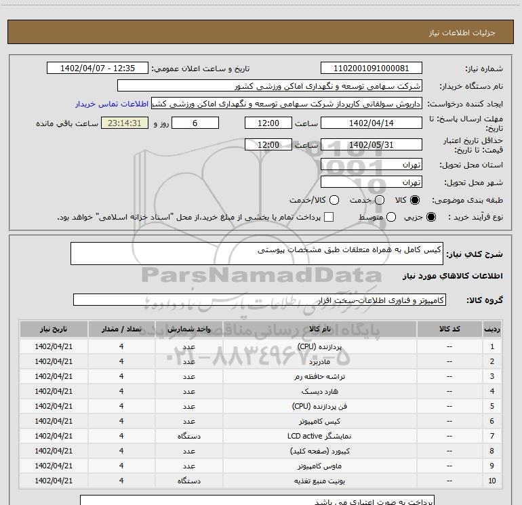
Task: Click the response deadline date 1402/04/14
Action: [372, 123]
